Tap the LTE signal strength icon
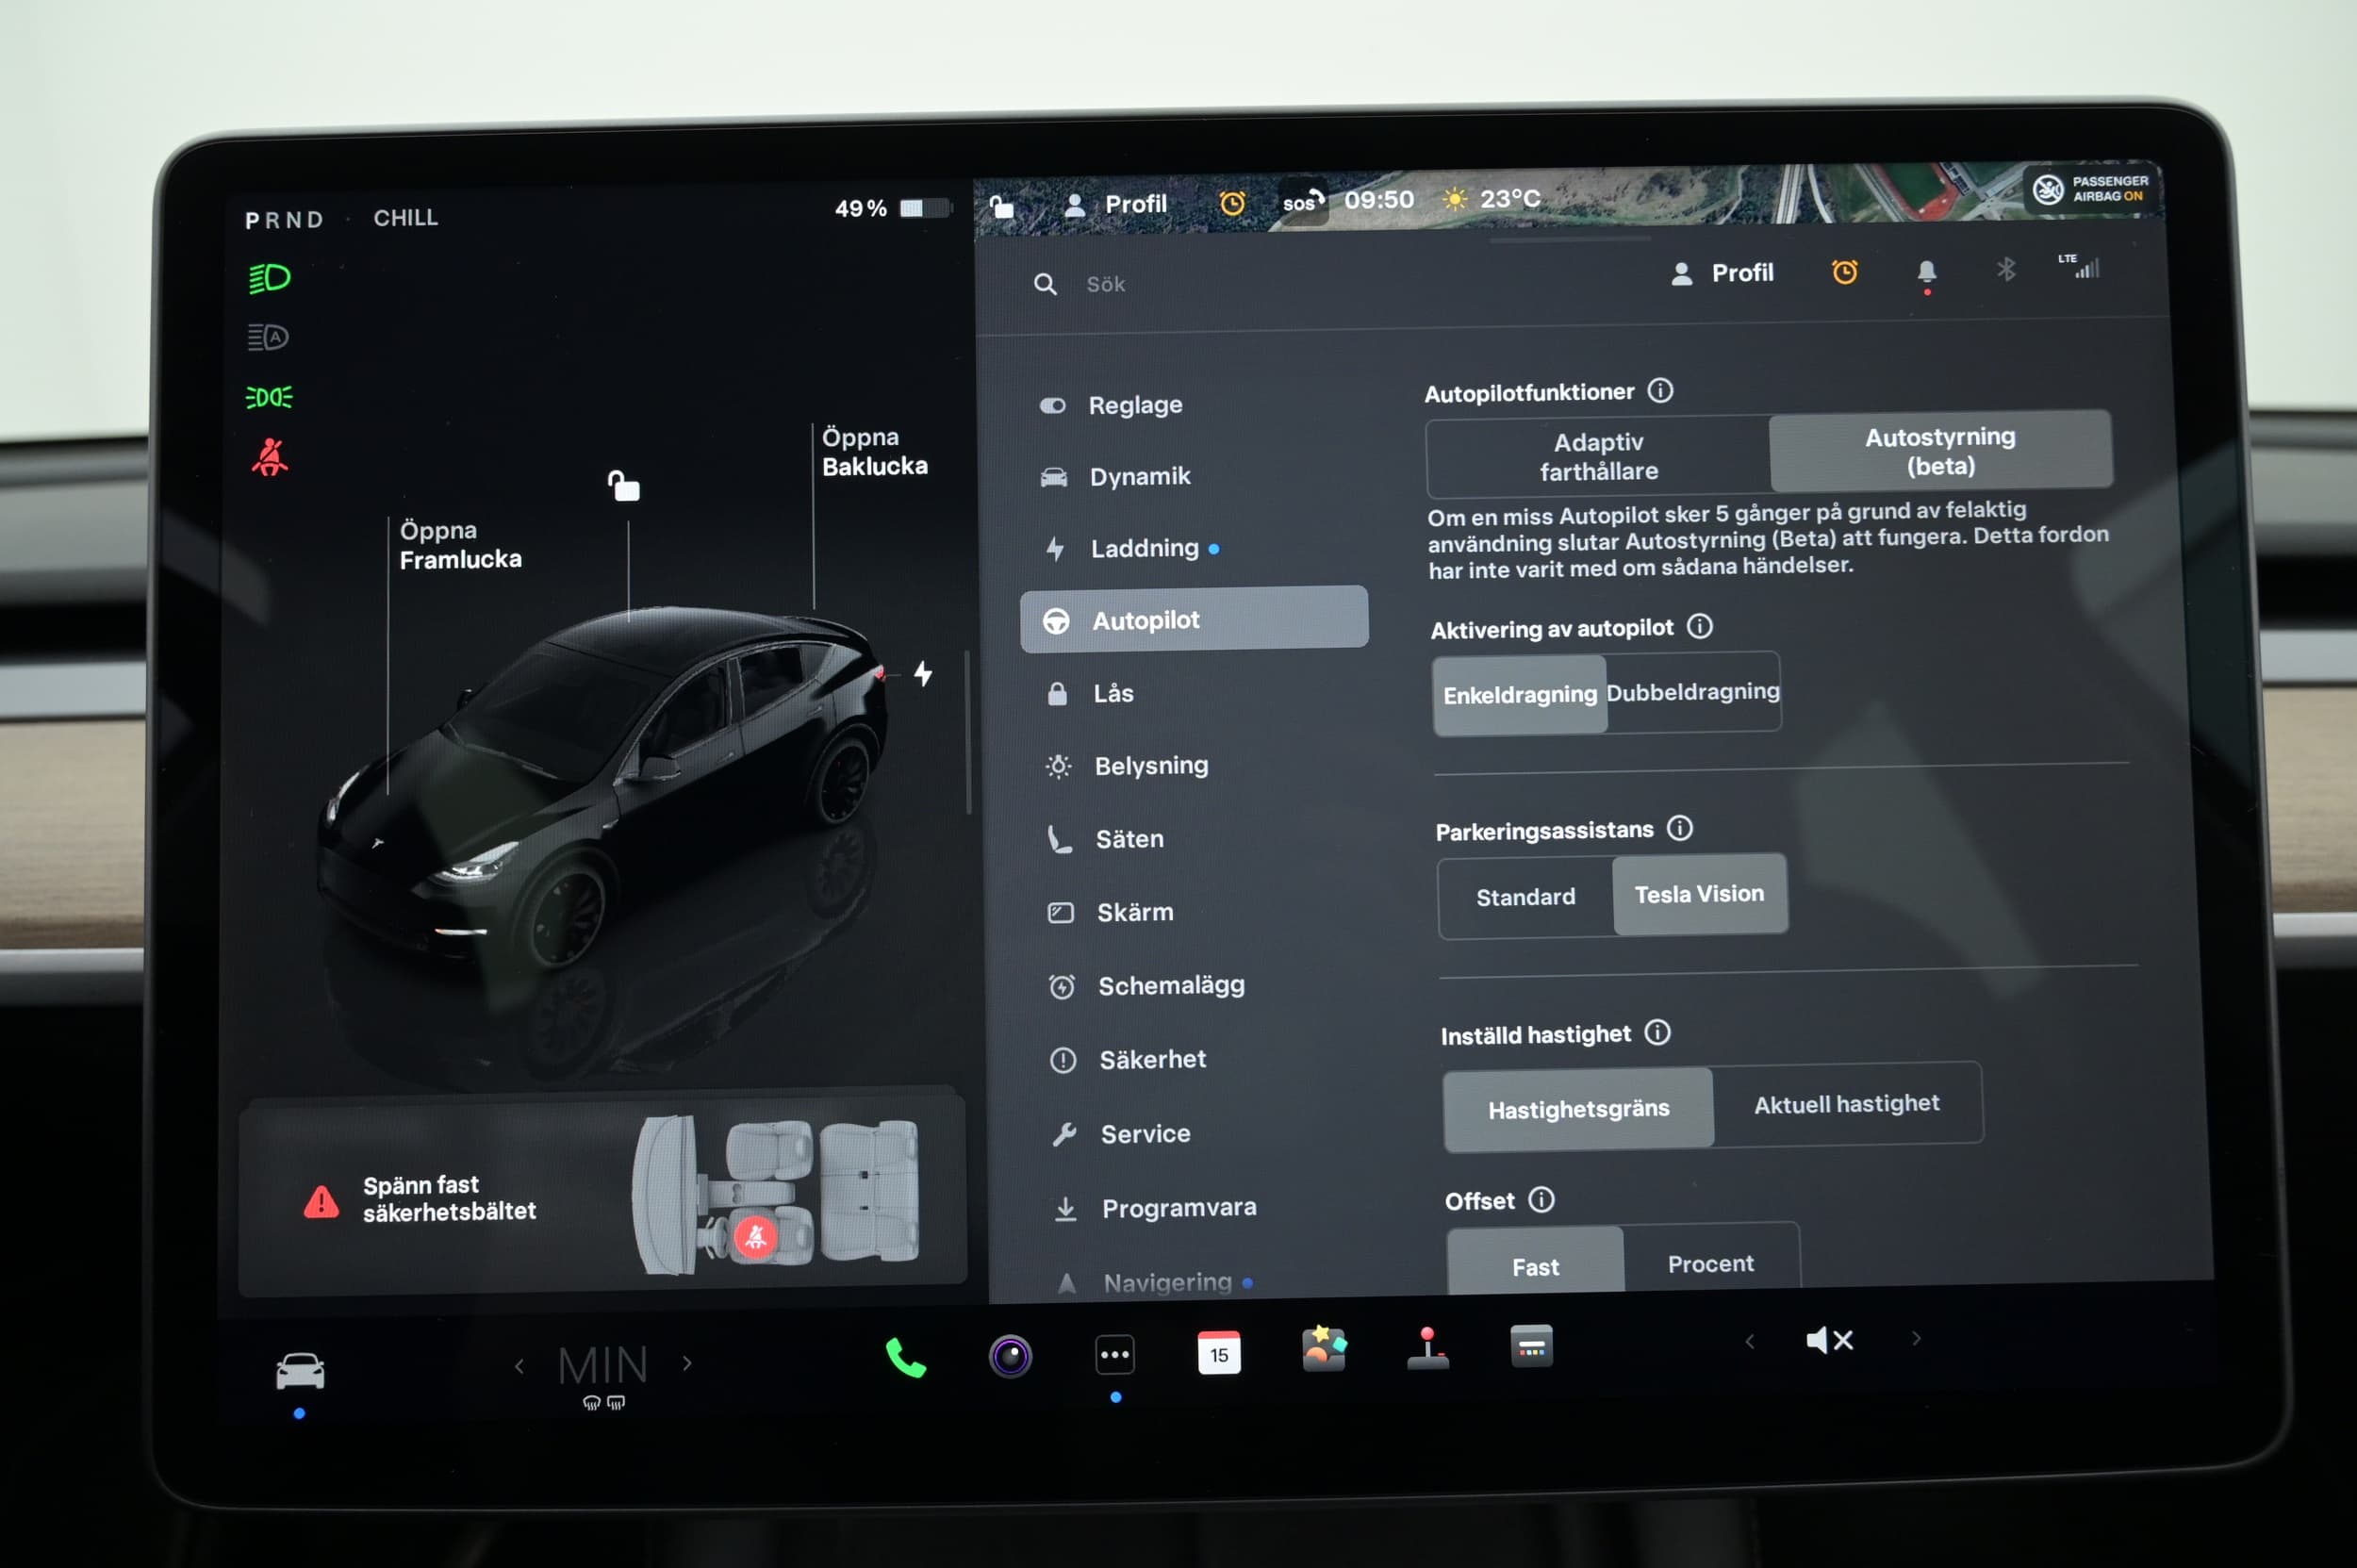Image resolution: width=2357 pixels, height=1568 pixels. (x=2079, y=266)
